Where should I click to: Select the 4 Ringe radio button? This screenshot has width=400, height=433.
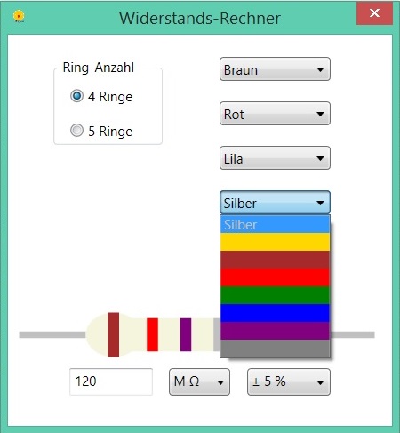tap(76, 96)
